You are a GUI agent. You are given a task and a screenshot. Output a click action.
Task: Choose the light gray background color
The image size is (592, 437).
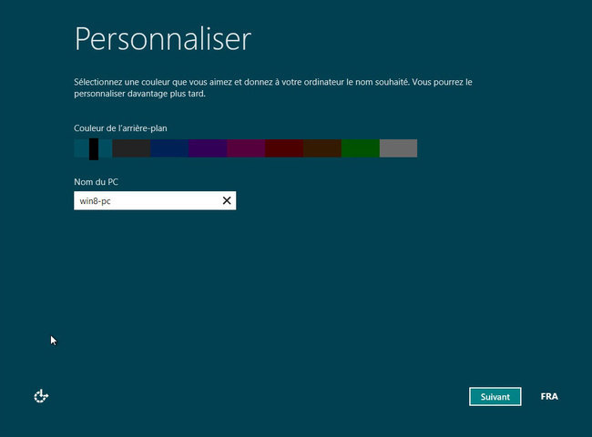[398, 148]
